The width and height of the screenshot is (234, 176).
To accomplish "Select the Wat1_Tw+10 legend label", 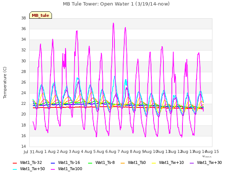I will [x=171, y=163].
